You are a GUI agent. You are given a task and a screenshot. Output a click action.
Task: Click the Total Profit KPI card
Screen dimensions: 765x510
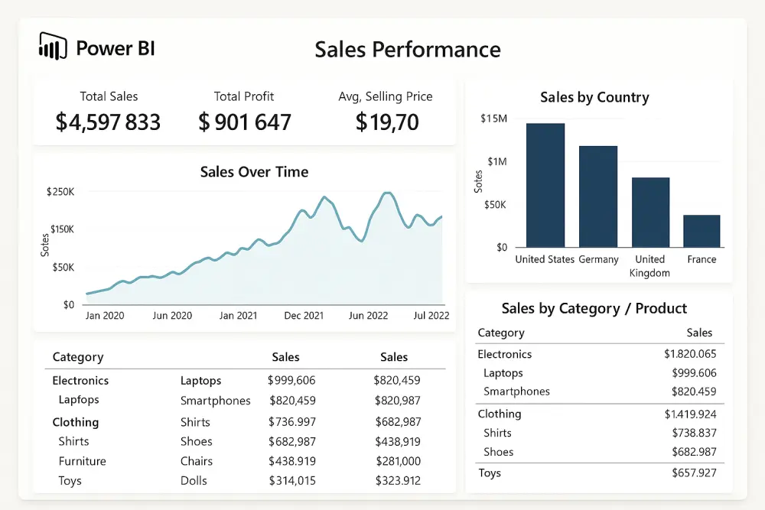coord(244,110)
